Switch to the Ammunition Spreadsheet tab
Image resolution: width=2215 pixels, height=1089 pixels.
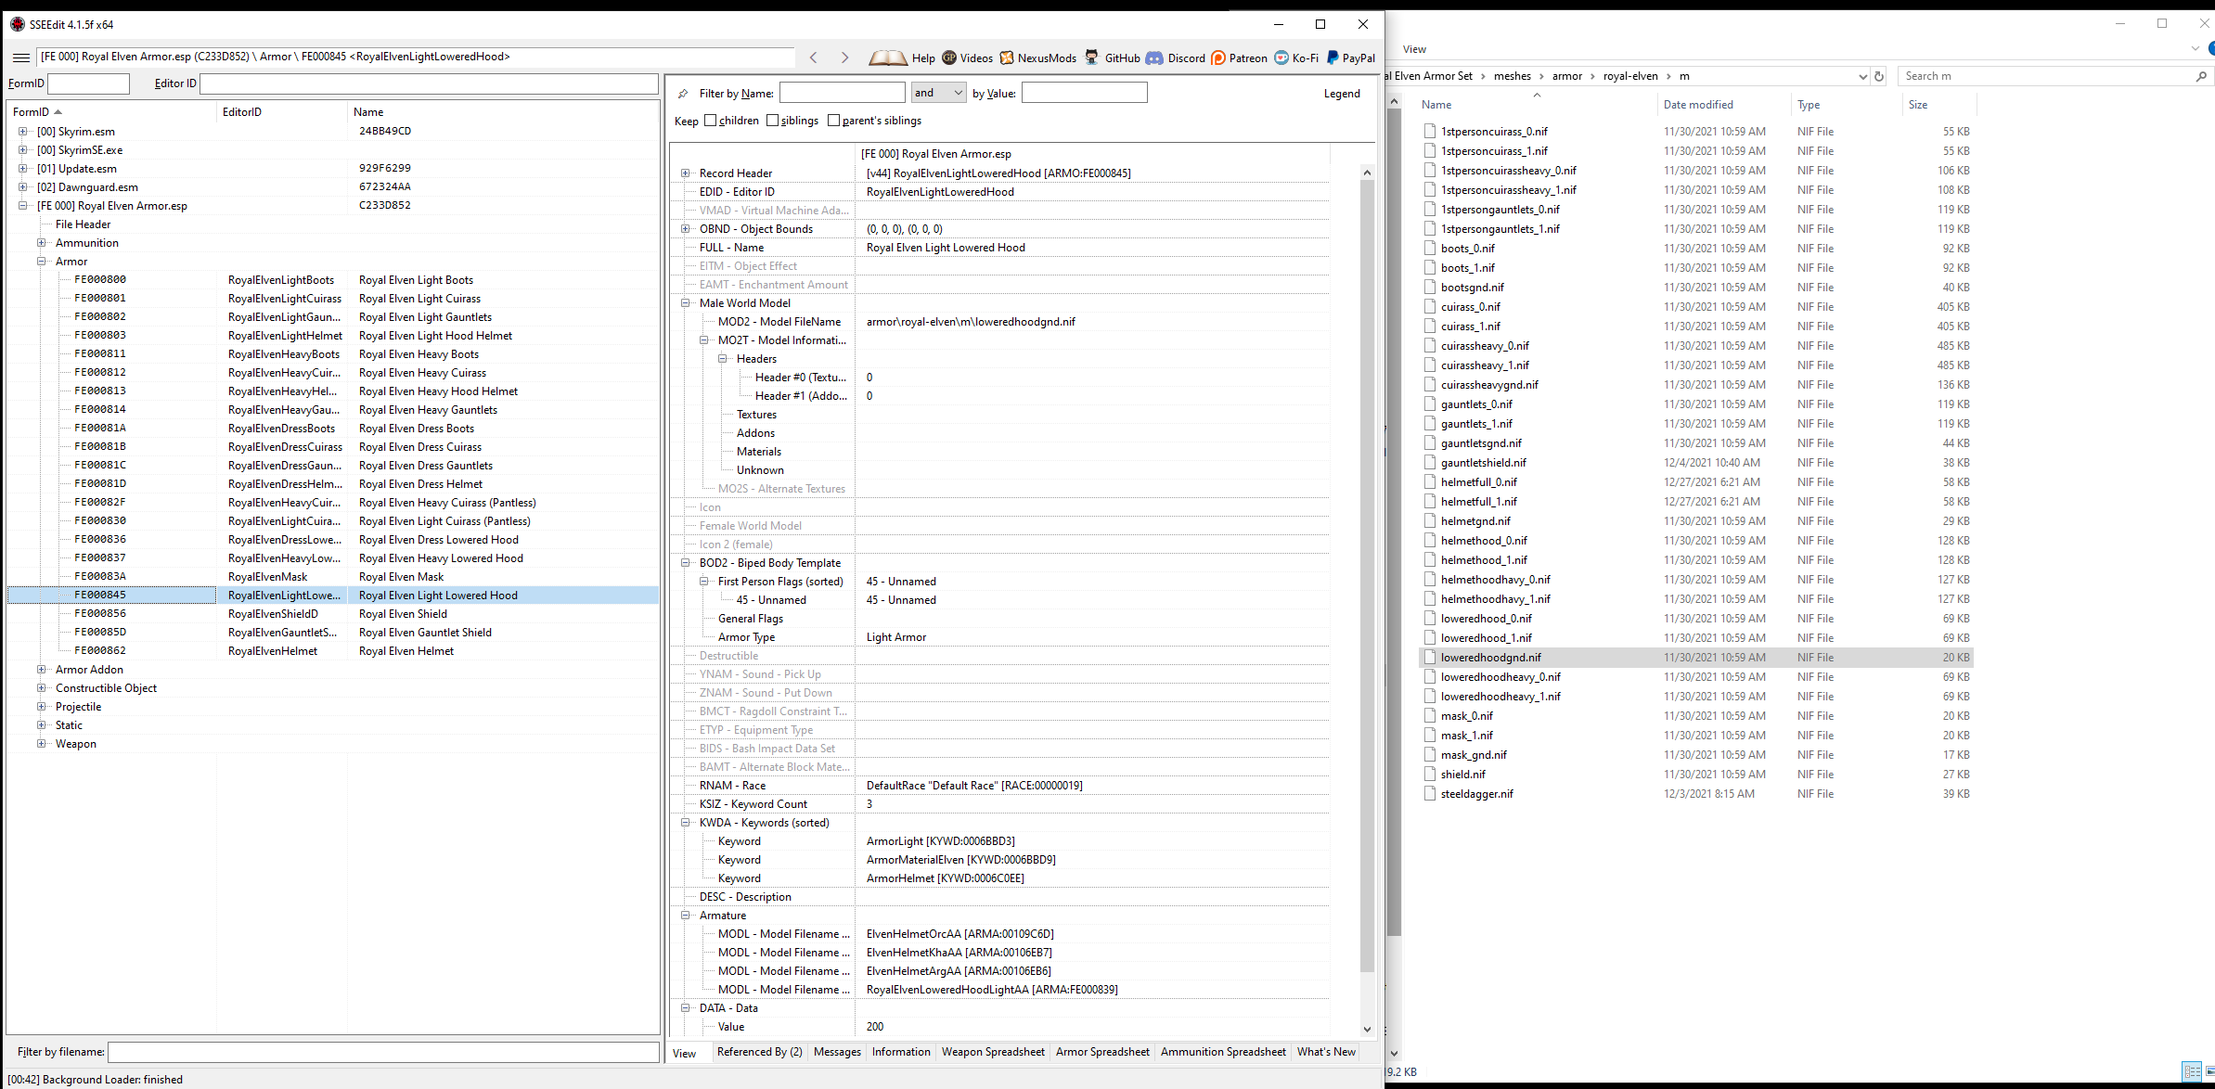(x=1223, y=1052)
